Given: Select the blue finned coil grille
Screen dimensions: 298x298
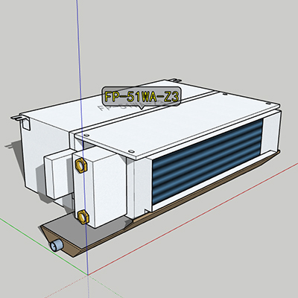Looking at the screenshot, I should coord(207,162).
